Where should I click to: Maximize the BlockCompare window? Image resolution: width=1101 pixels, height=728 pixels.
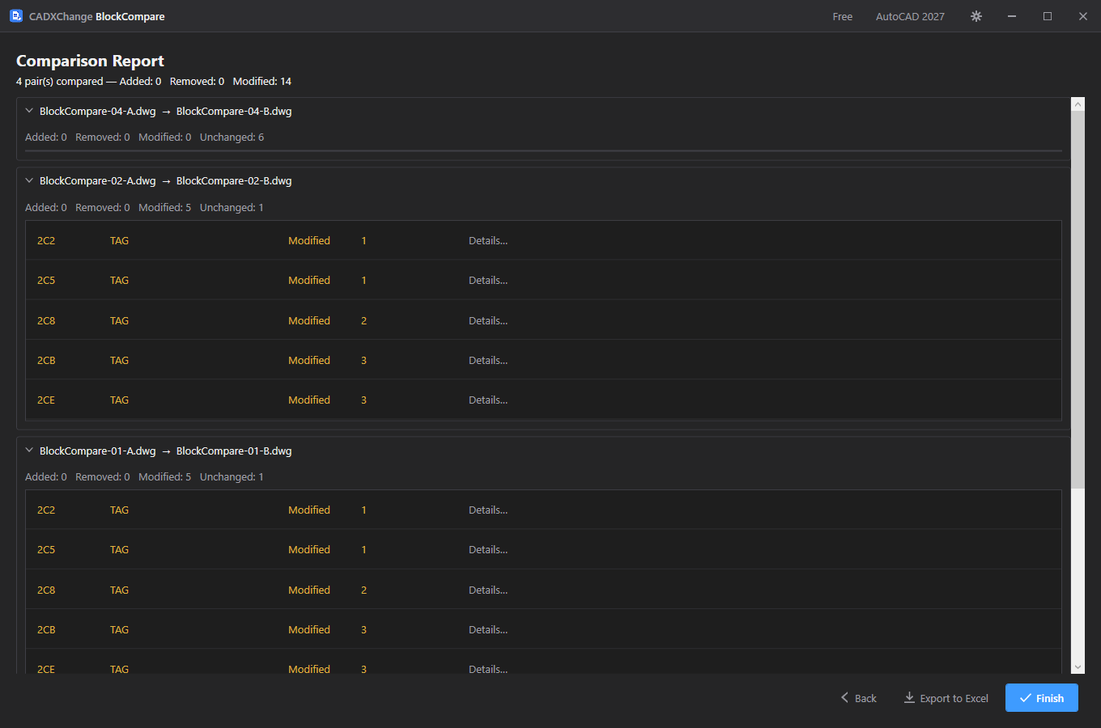tap(1048, 16)
